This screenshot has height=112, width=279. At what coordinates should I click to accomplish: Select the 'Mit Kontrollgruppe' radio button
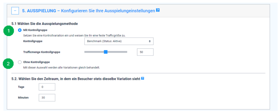[20, 30]
